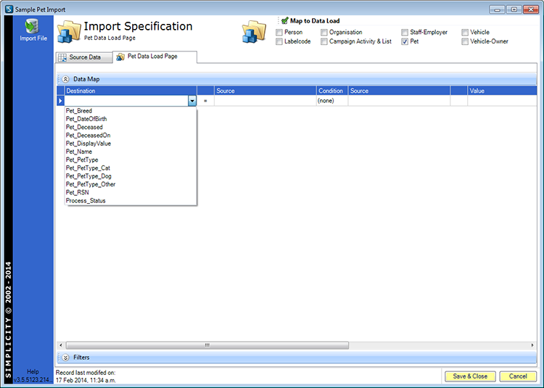Screen dimensions: 544x388
Task: Enable the Vehicle-Owner checkbox
Action: pyautogui.click(x=464, y=41)
